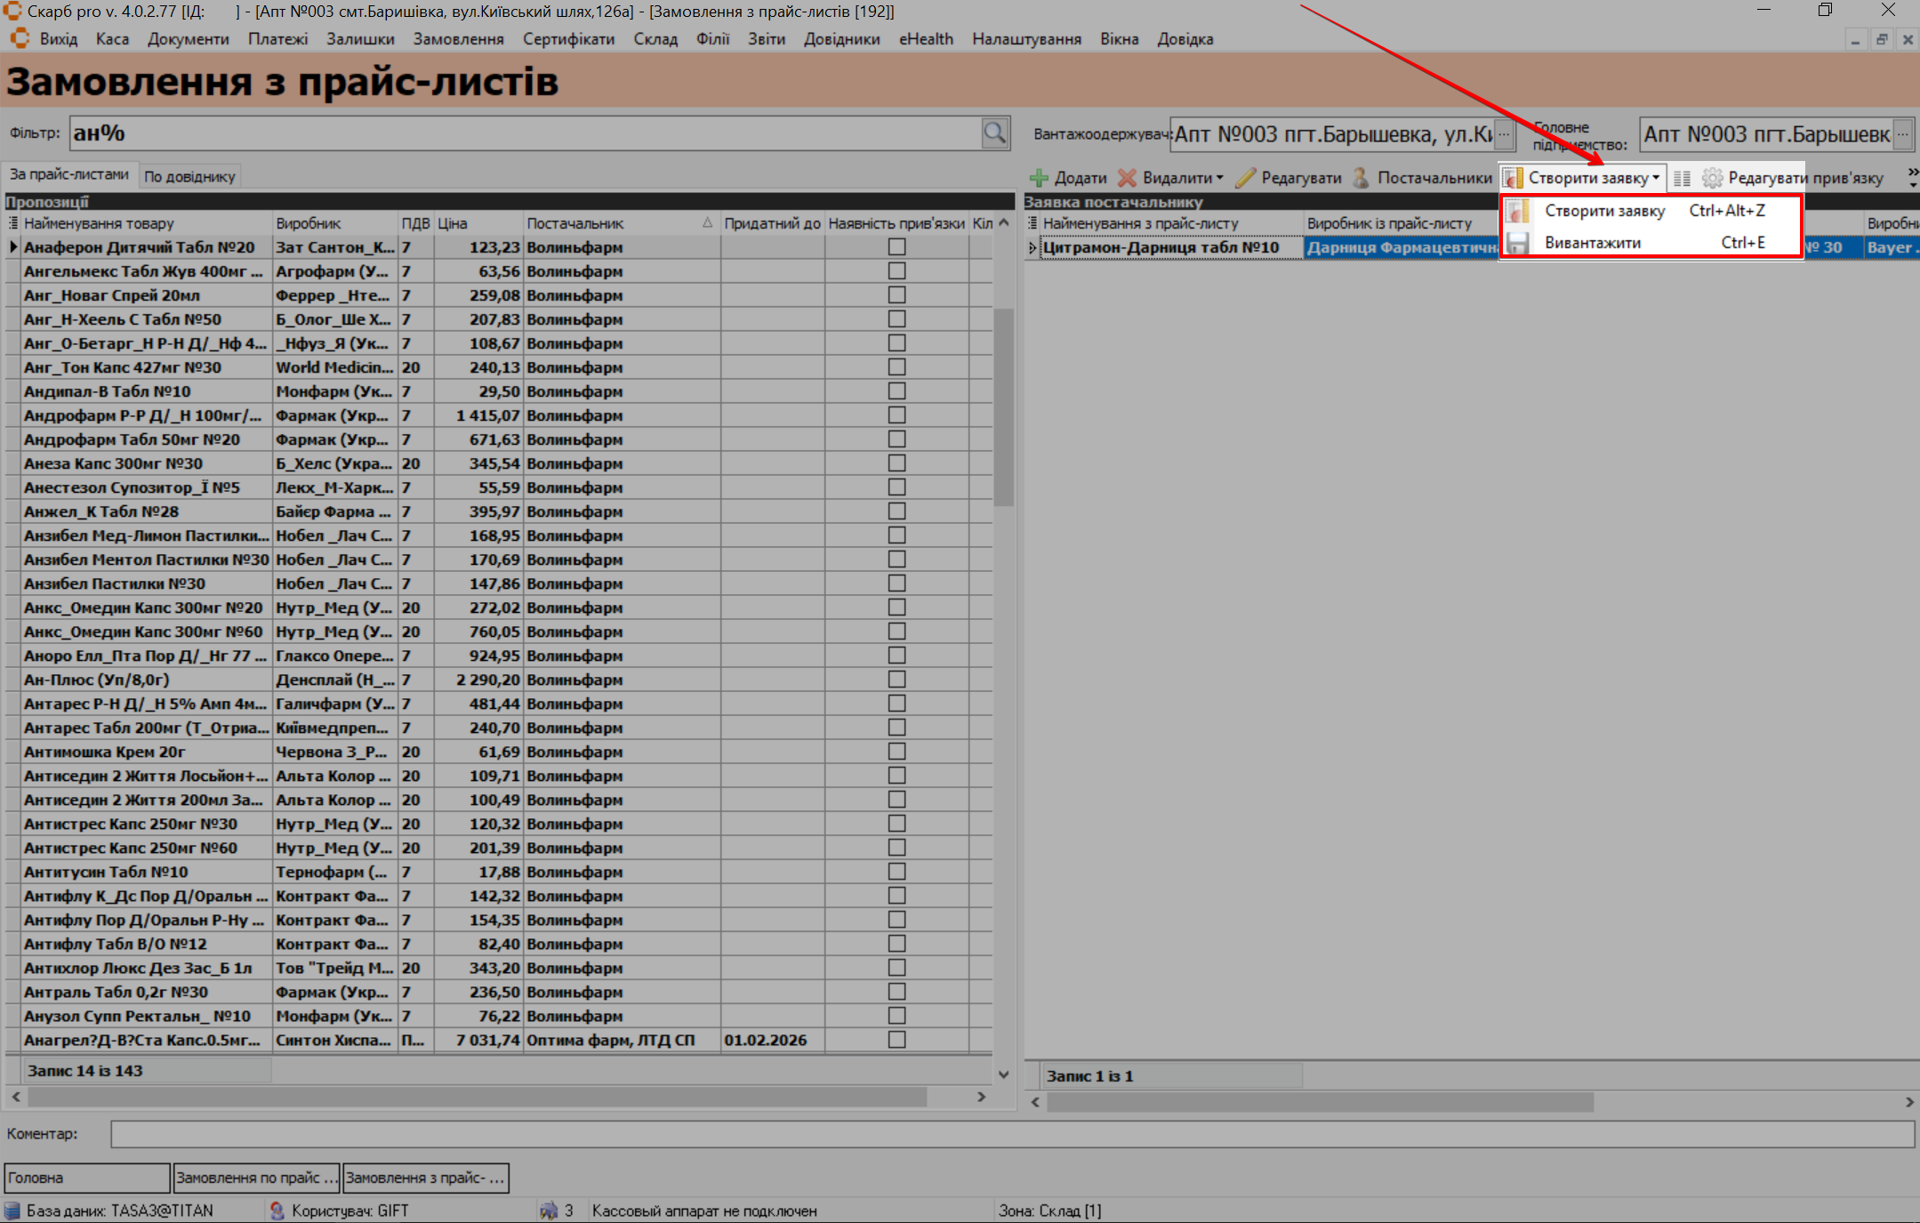The width and height of the screenshot is (1920, 1223).
Task: Click the right panel horizontal scrollbar thumb
Action: coord(1320,1103)
